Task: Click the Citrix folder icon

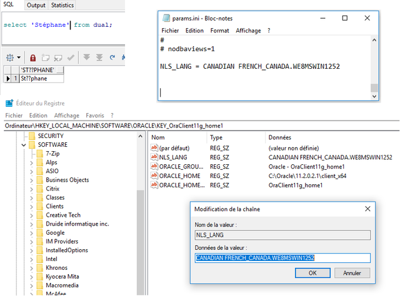Action: [40, 189]
